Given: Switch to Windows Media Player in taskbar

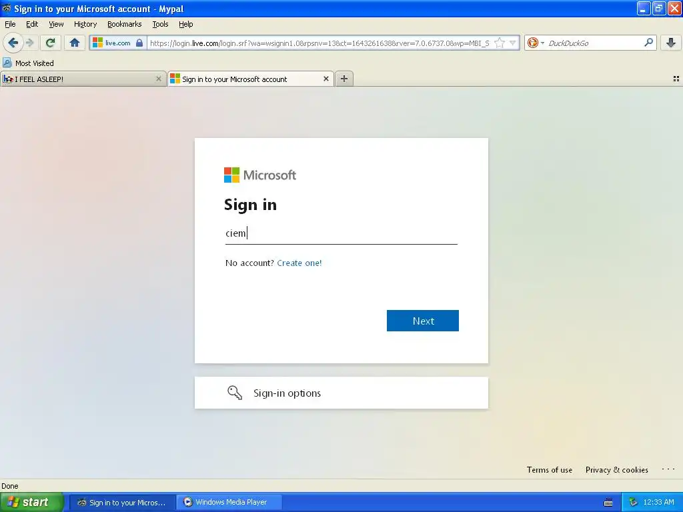Looking at the screenshot, I should coord(229,503).
